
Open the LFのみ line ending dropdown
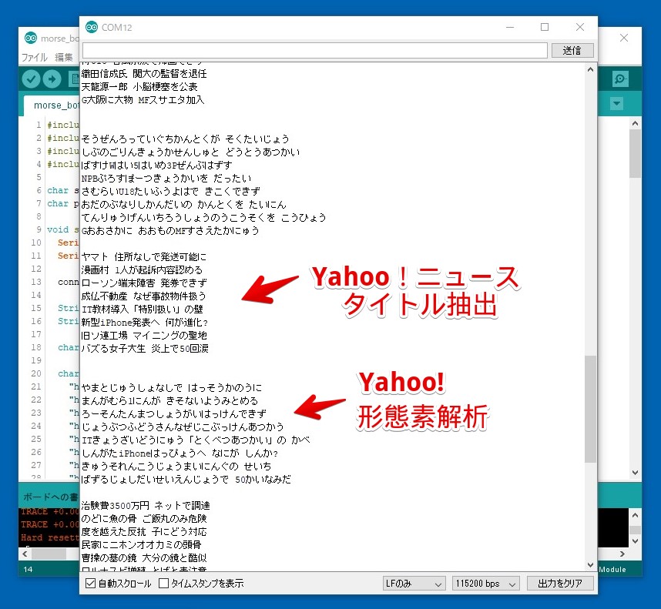tap(414, 584)
